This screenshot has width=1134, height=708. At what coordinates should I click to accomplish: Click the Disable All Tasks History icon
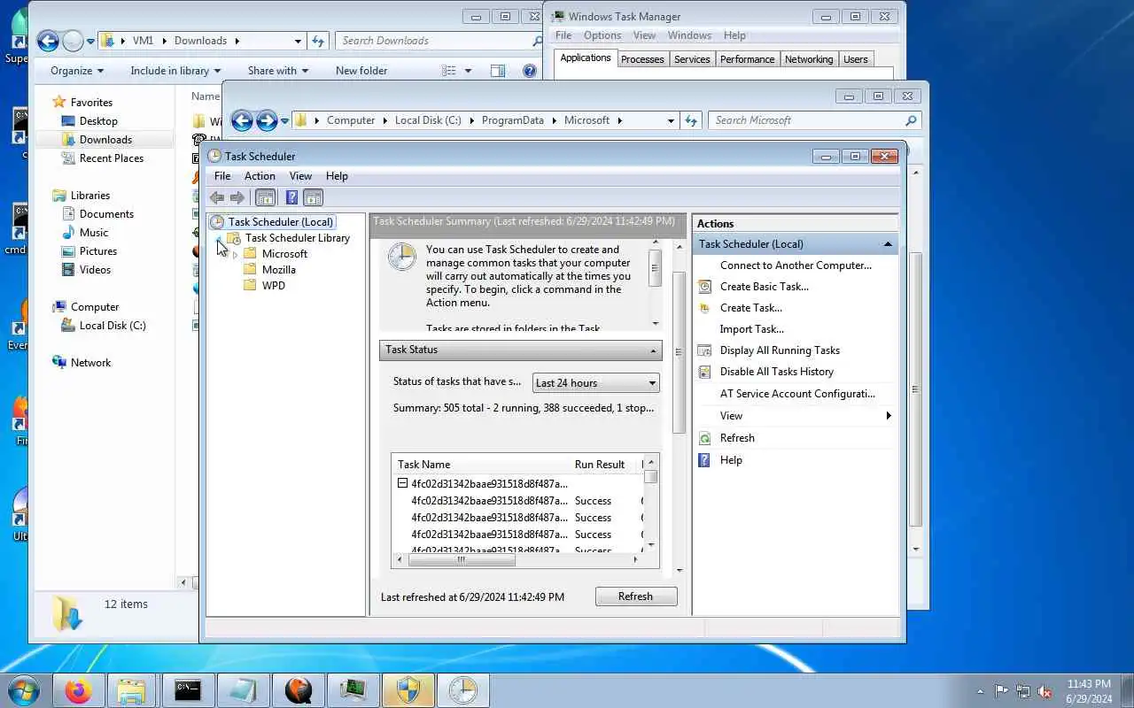(x=705, y=372)
